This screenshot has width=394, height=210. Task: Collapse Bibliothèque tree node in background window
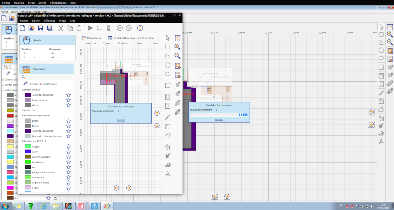(x=3, y=90)
